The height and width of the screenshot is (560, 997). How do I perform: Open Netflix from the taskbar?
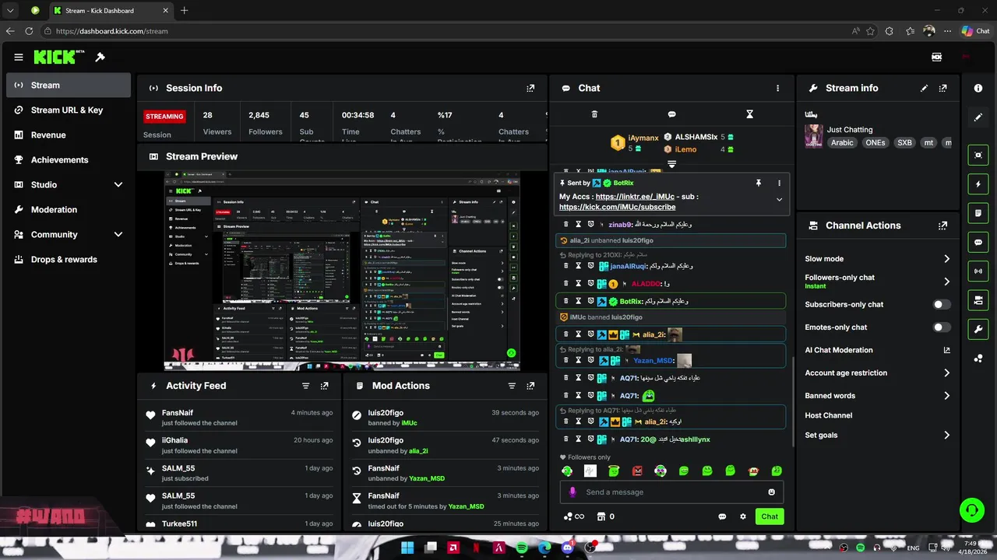click(x=476, y=548)
